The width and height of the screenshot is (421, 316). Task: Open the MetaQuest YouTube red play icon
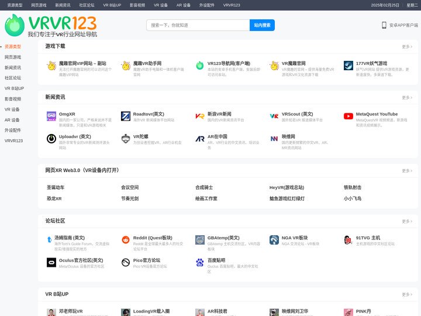point(348,116)
